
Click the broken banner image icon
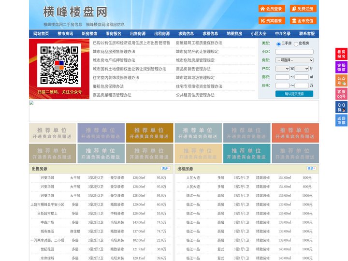(x=31, y=103)
